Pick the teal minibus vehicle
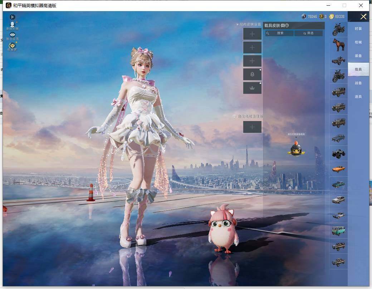This screenshot has width=372, height=289. point(338,231)
